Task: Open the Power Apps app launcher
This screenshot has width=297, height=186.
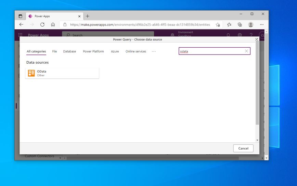Action: tap(20, 34)
